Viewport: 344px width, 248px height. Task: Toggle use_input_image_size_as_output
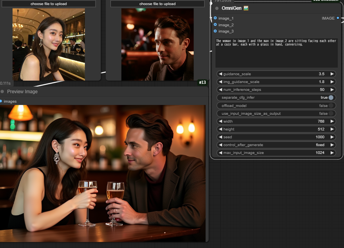331,114
